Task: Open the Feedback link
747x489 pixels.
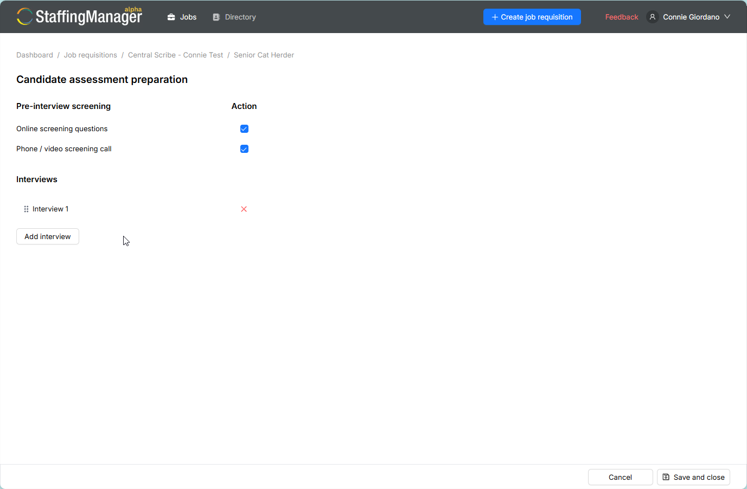Action: click(x=622, y=17)
